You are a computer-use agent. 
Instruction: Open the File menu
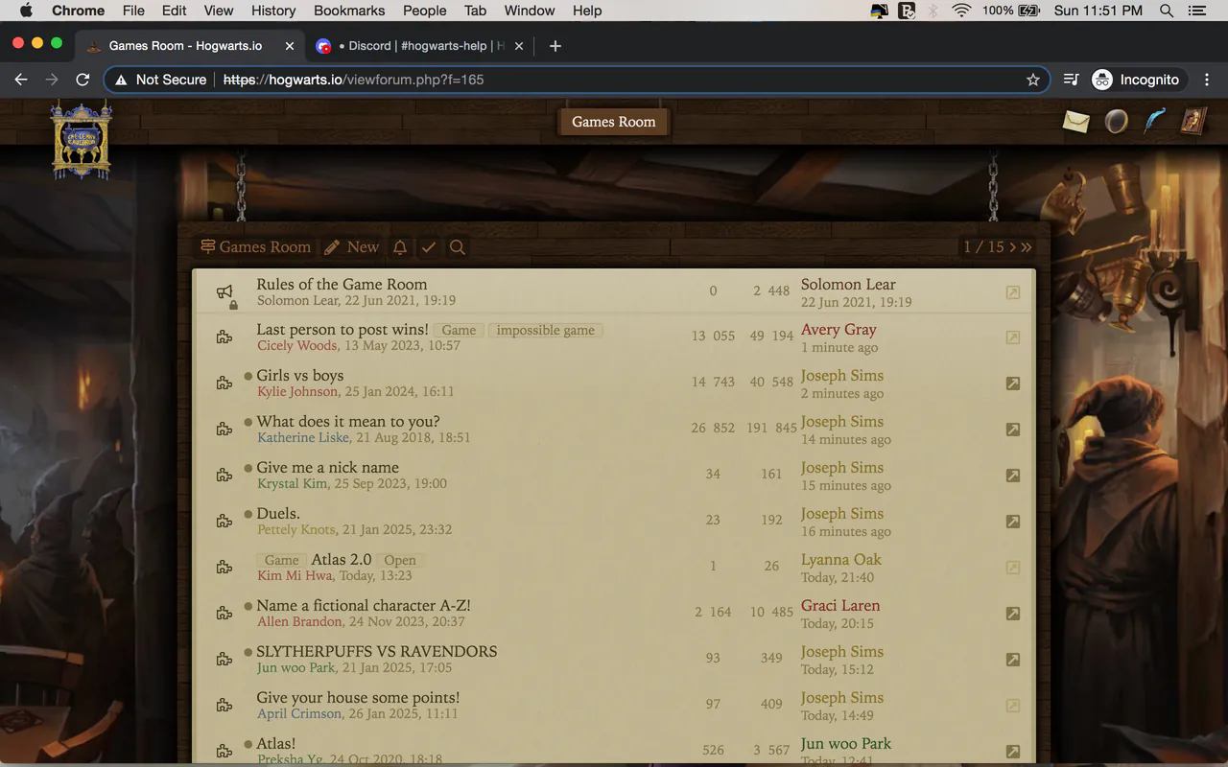[x=133, y=11]
